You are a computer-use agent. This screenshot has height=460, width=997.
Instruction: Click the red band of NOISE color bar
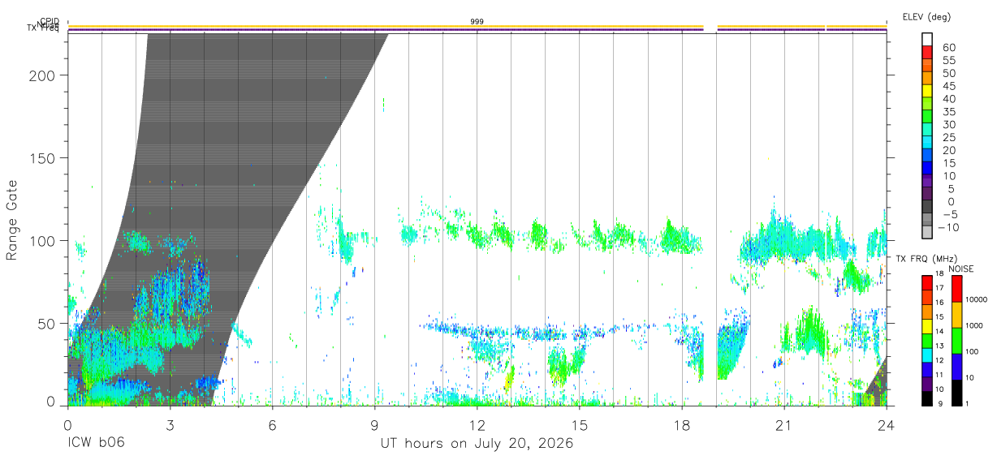[956, 290]
